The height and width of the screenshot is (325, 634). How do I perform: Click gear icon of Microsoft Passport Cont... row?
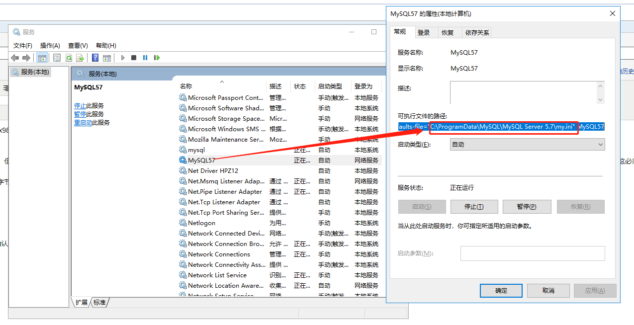(x=183, y=97)
